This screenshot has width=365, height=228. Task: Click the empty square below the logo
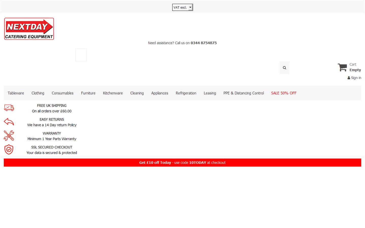tap(81, 55)
